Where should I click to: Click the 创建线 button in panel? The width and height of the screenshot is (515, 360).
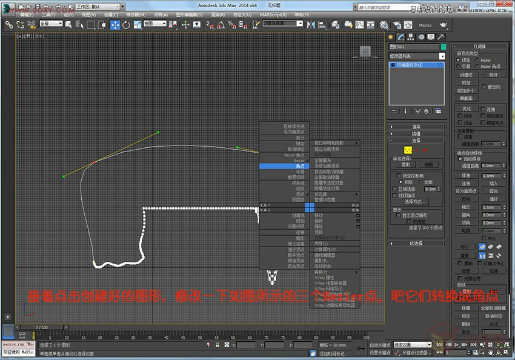click(x=466, y=75)
